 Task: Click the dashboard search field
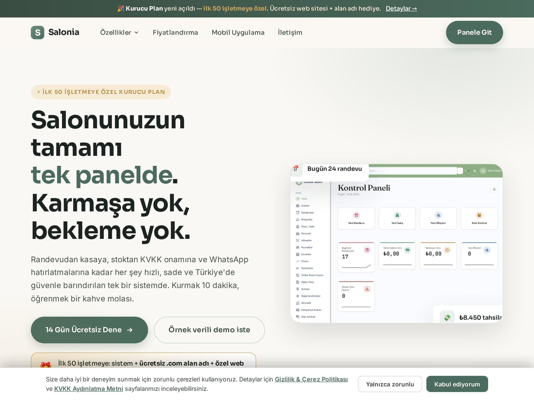point(413,171)
